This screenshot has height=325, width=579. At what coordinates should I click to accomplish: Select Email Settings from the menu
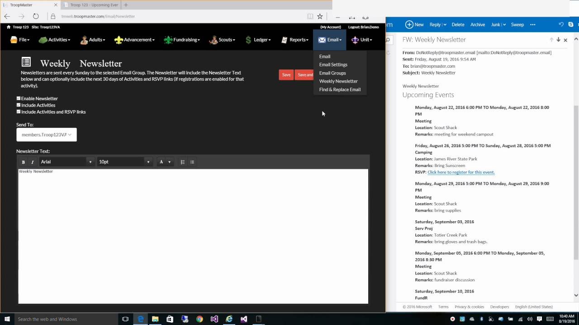pyautogui.click(x=333, y=65)
